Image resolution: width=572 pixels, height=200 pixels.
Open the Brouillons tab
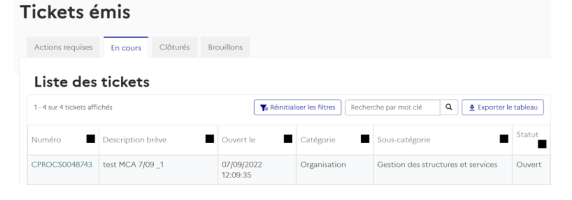225,47
